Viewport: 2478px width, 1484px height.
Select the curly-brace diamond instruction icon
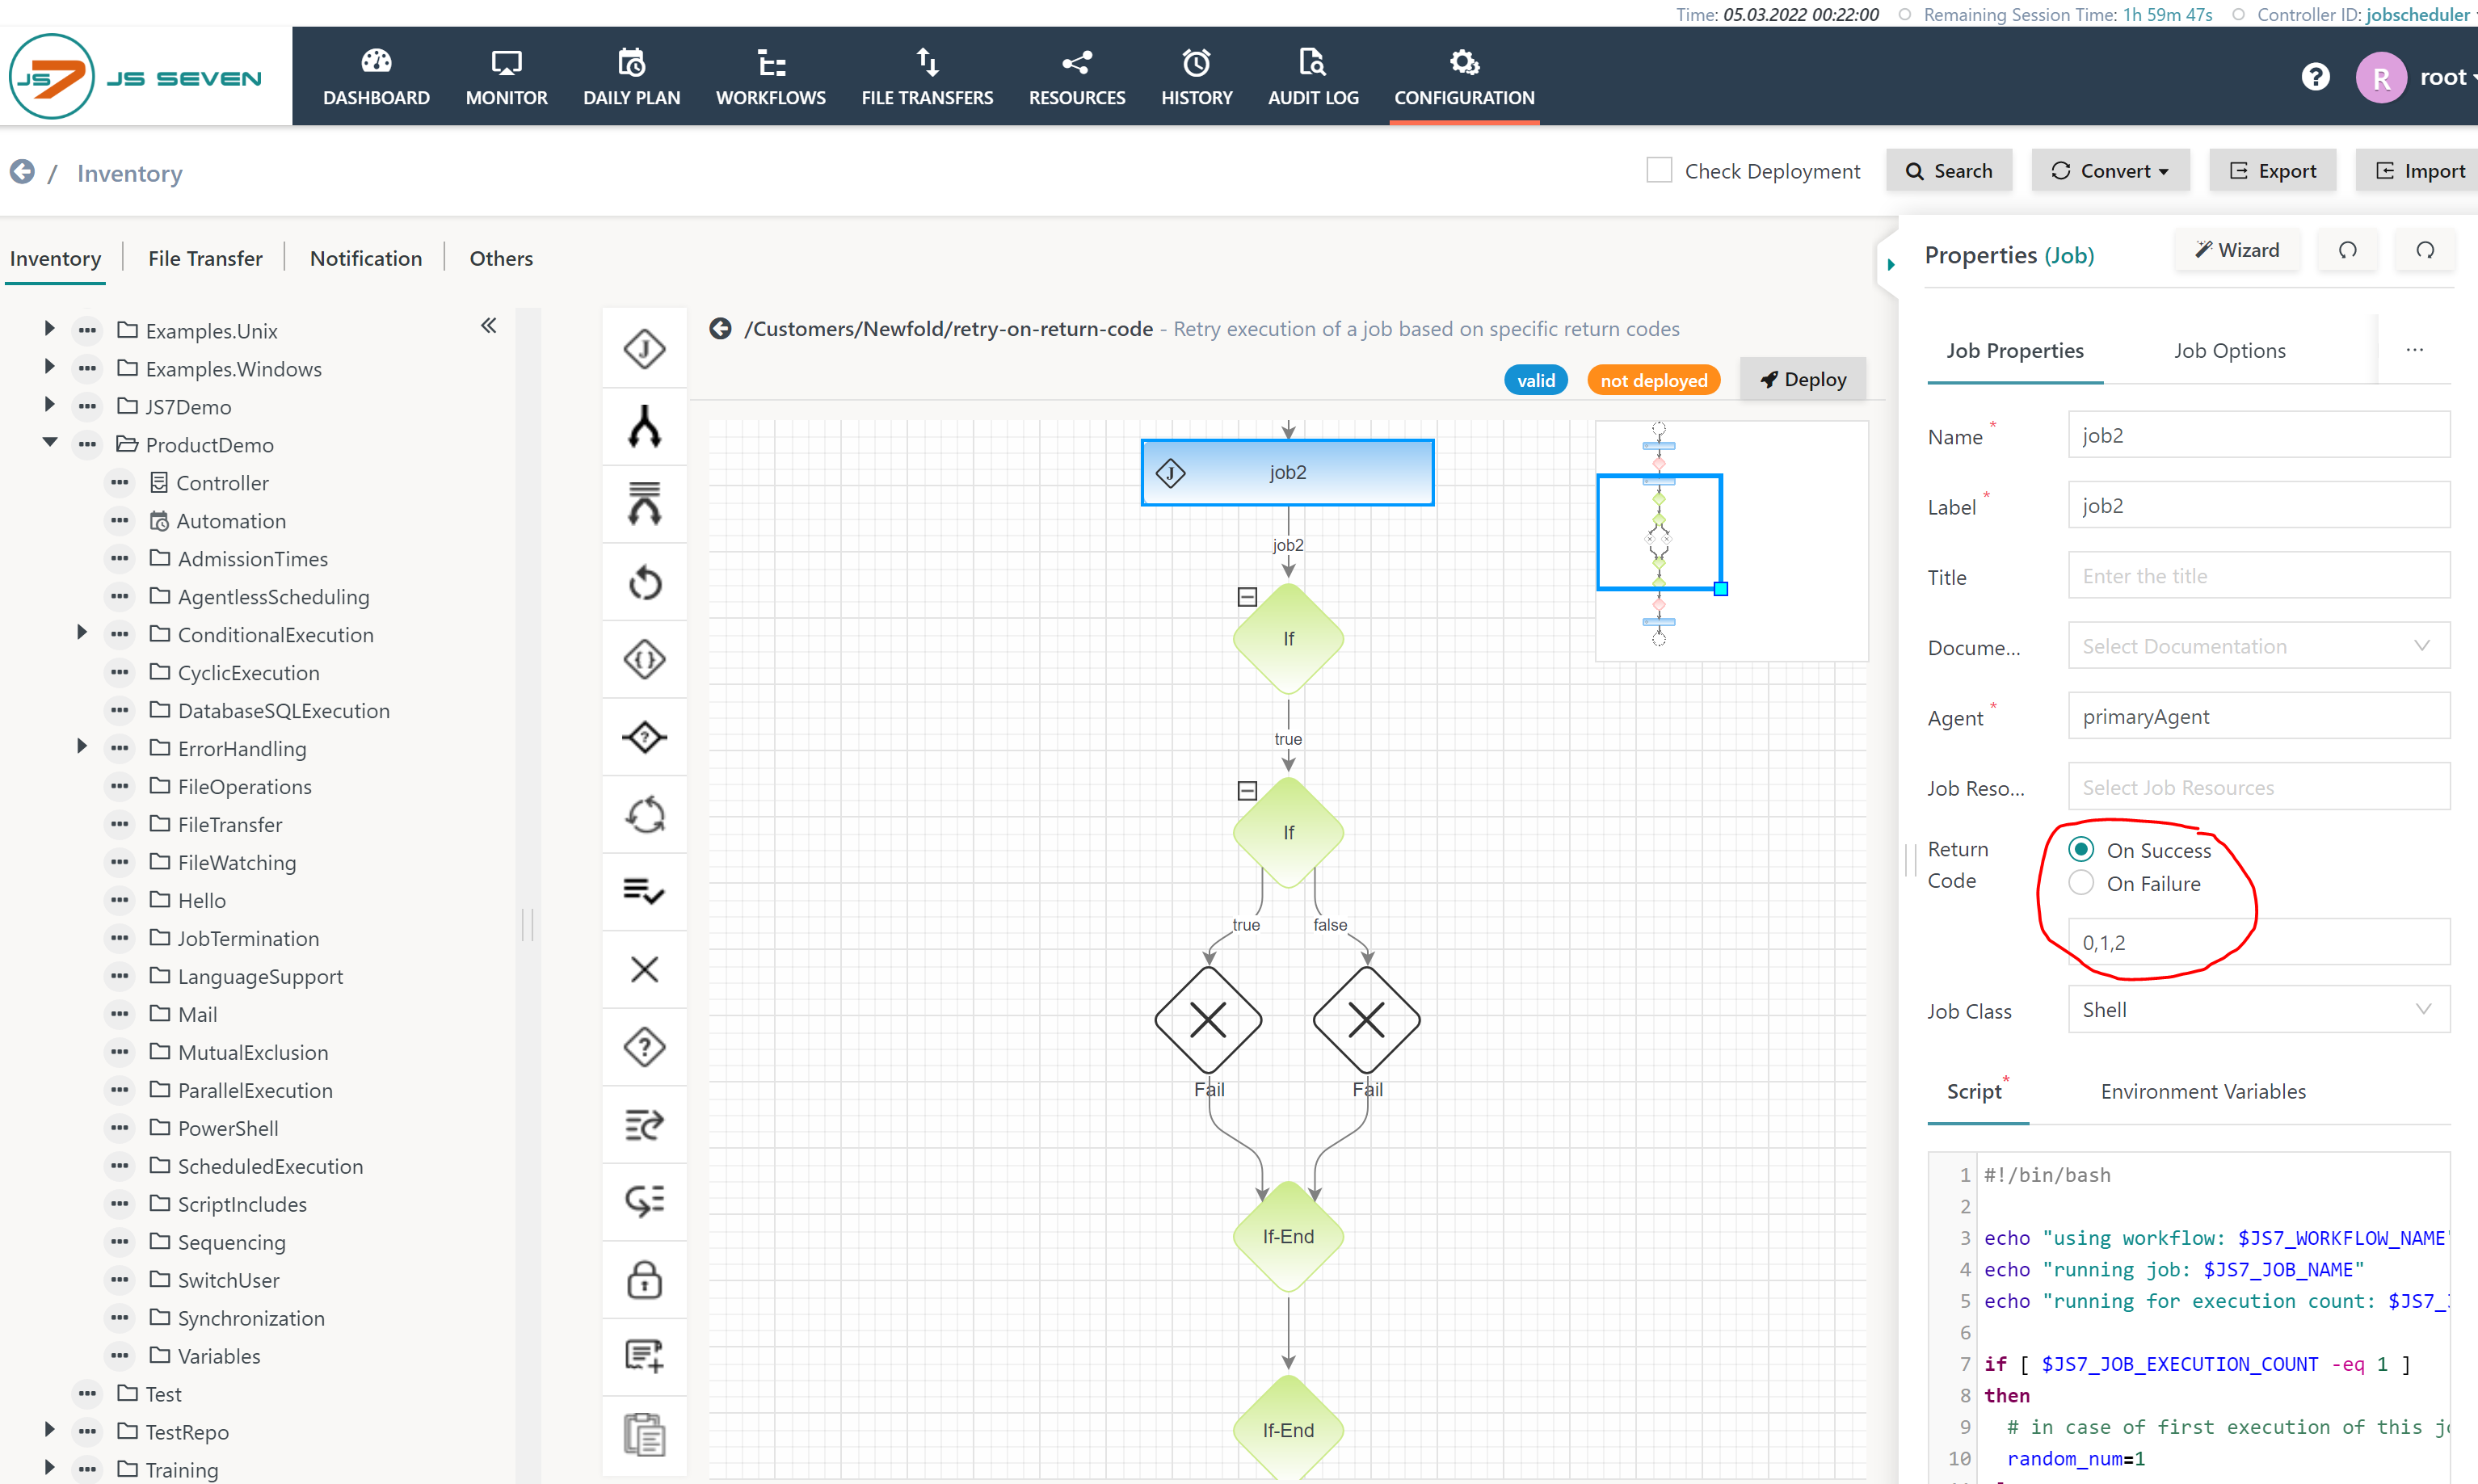[x=644, y=659]
